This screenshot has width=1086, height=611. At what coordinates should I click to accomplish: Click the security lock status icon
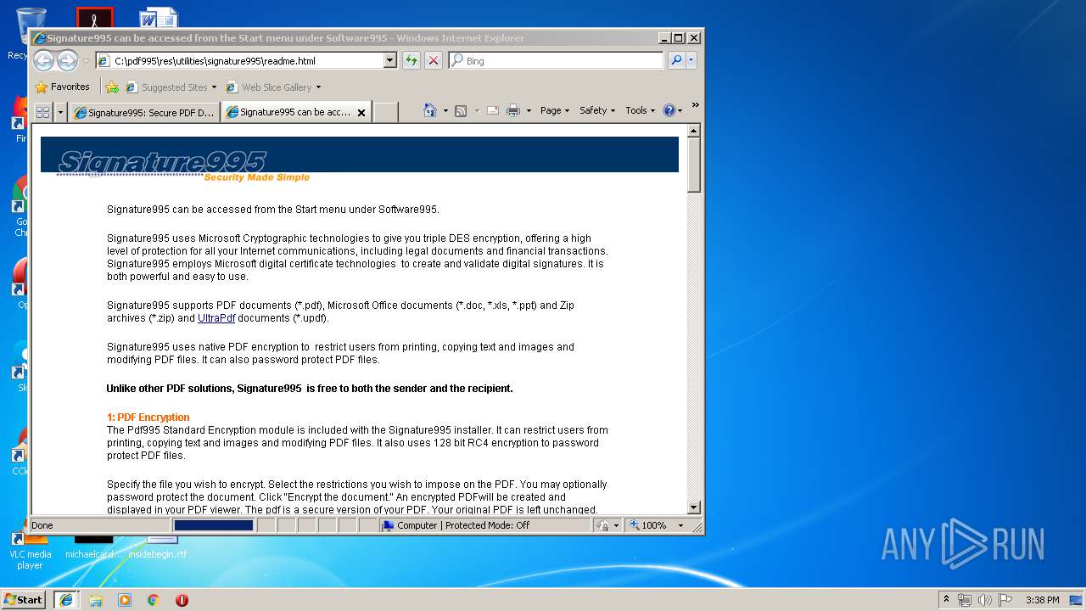(603, 525)
